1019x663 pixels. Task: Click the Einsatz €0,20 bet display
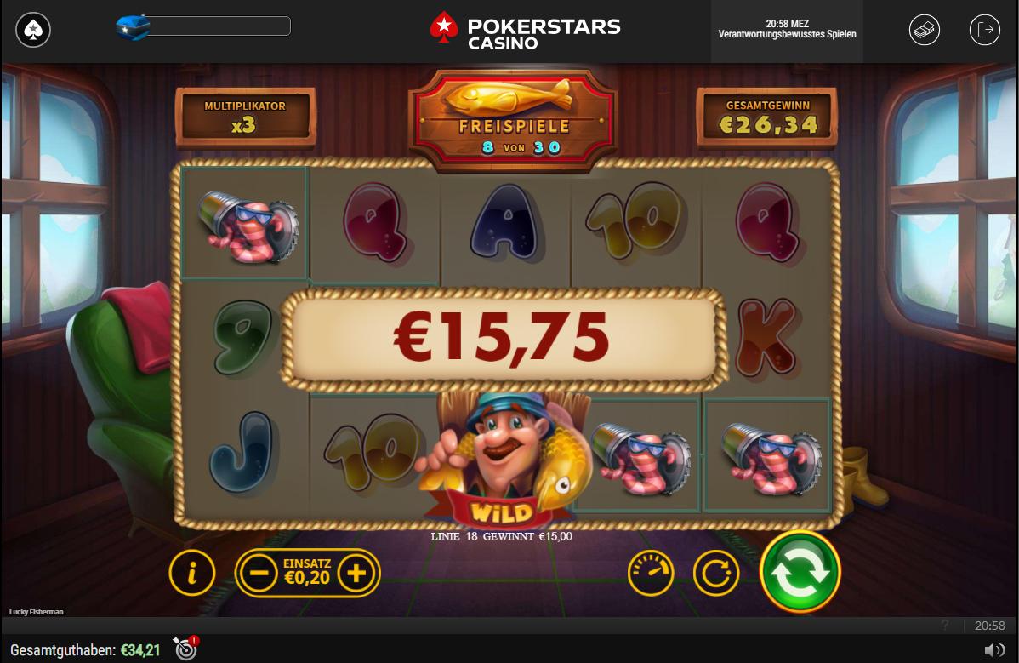tap(307, 572)
